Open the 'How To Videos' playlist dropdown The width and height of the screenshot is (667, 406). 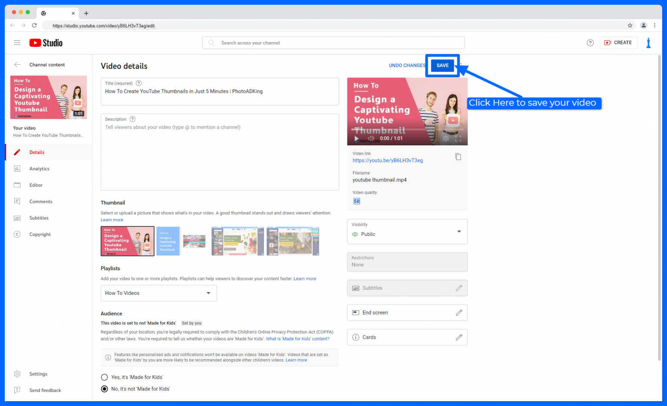tap(158, 293)
